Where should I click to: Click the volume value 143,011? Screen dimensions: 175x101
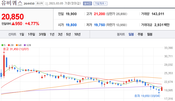[x=158, y=14]
